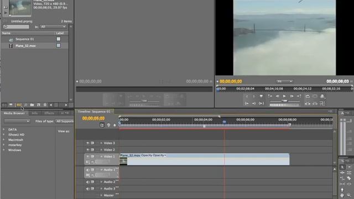Select the Track Select tool
The height and width of the screenshot is (199, 354).
[x=349, y=167]
